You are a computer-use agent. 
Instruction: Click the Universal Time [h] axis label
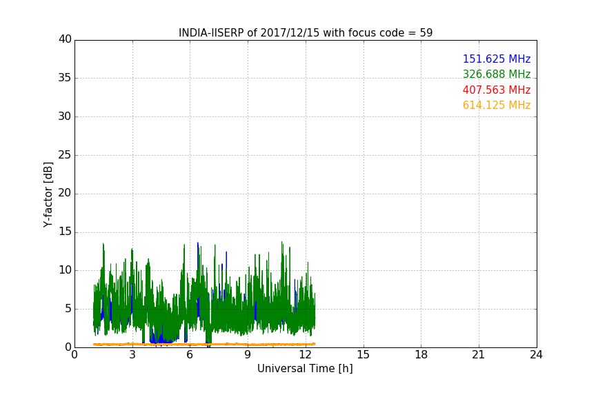(x=305, y=369)
